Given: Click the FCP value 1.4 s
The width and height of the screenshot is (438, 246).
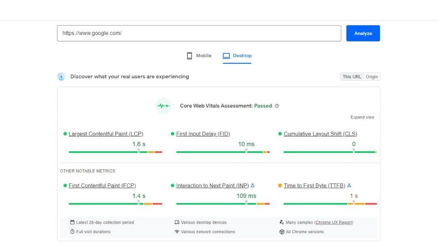Looking at the screenshot, I should pyautogui.click(x=139, y=196).
